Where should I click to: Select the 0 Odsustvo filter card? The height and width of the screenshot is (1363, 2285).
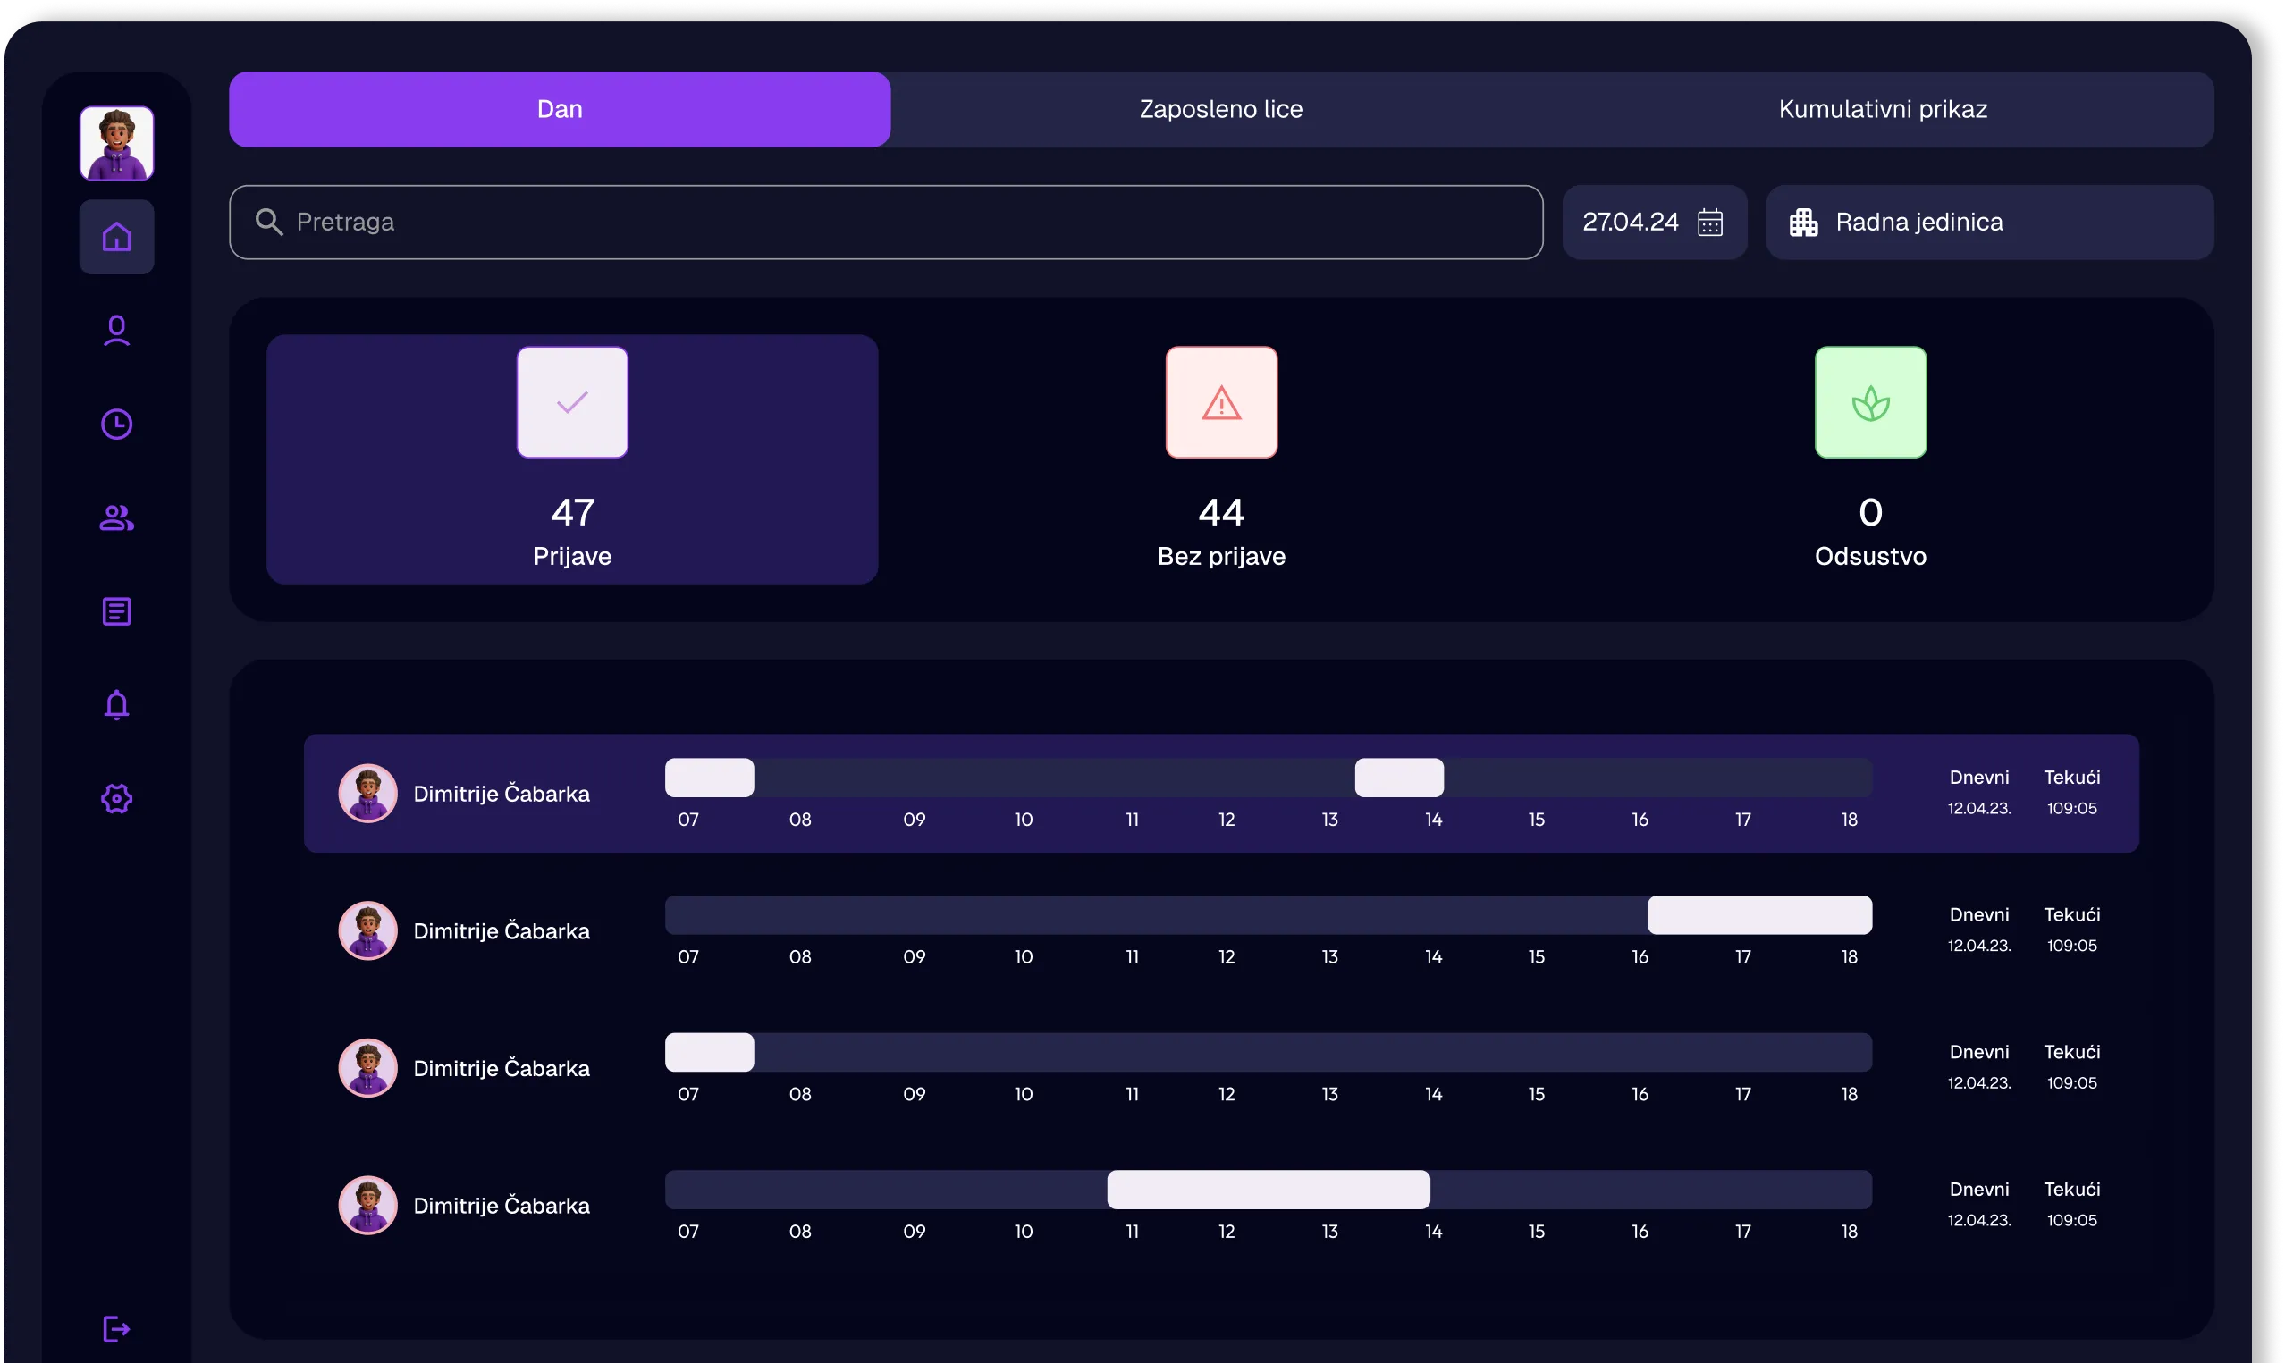tap(1870, 459)
